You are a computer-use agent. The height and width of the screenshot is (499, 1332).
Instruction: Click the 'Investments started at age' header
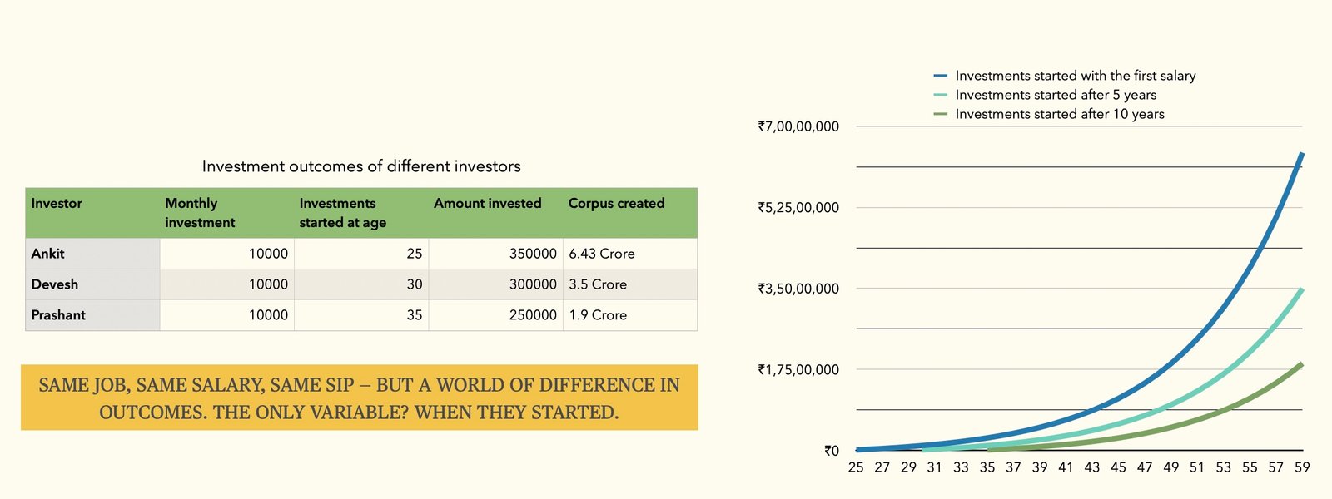click(x=342, y=213)
